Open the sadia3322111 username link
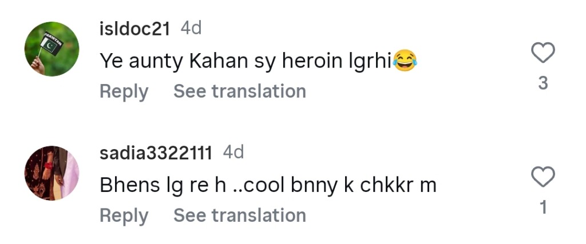Image resolution: width=586 pixels, height=244 pixels. (156, 153)
